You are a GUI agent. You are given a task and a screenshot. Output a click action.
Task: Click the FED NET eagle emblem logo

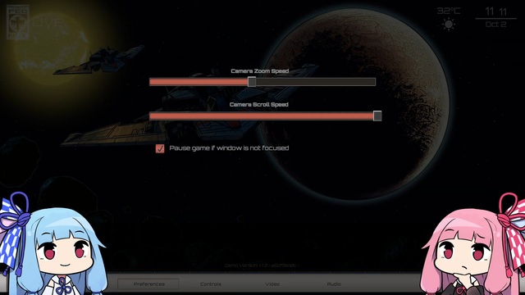[x=18, y=22]
